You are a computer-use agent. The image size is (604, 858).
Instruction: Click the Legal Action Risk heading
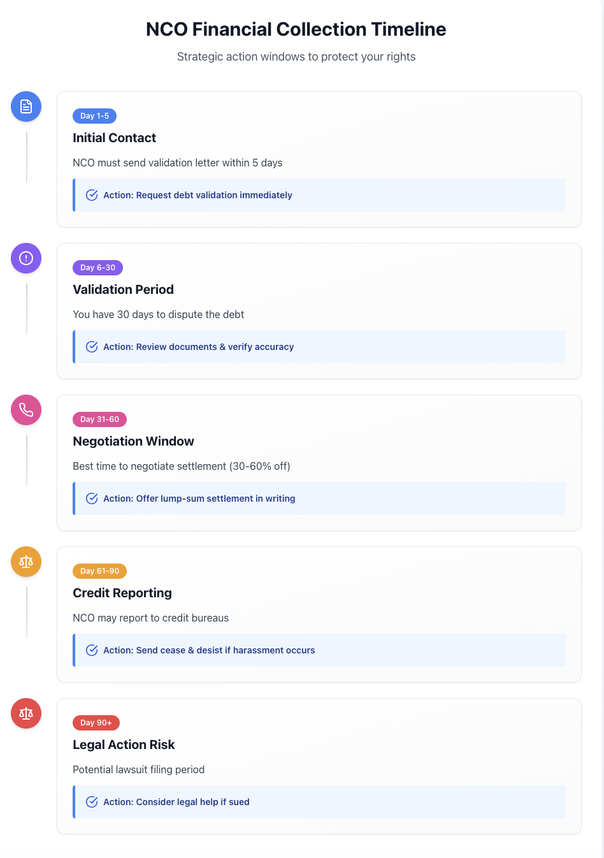click(124, 745)
